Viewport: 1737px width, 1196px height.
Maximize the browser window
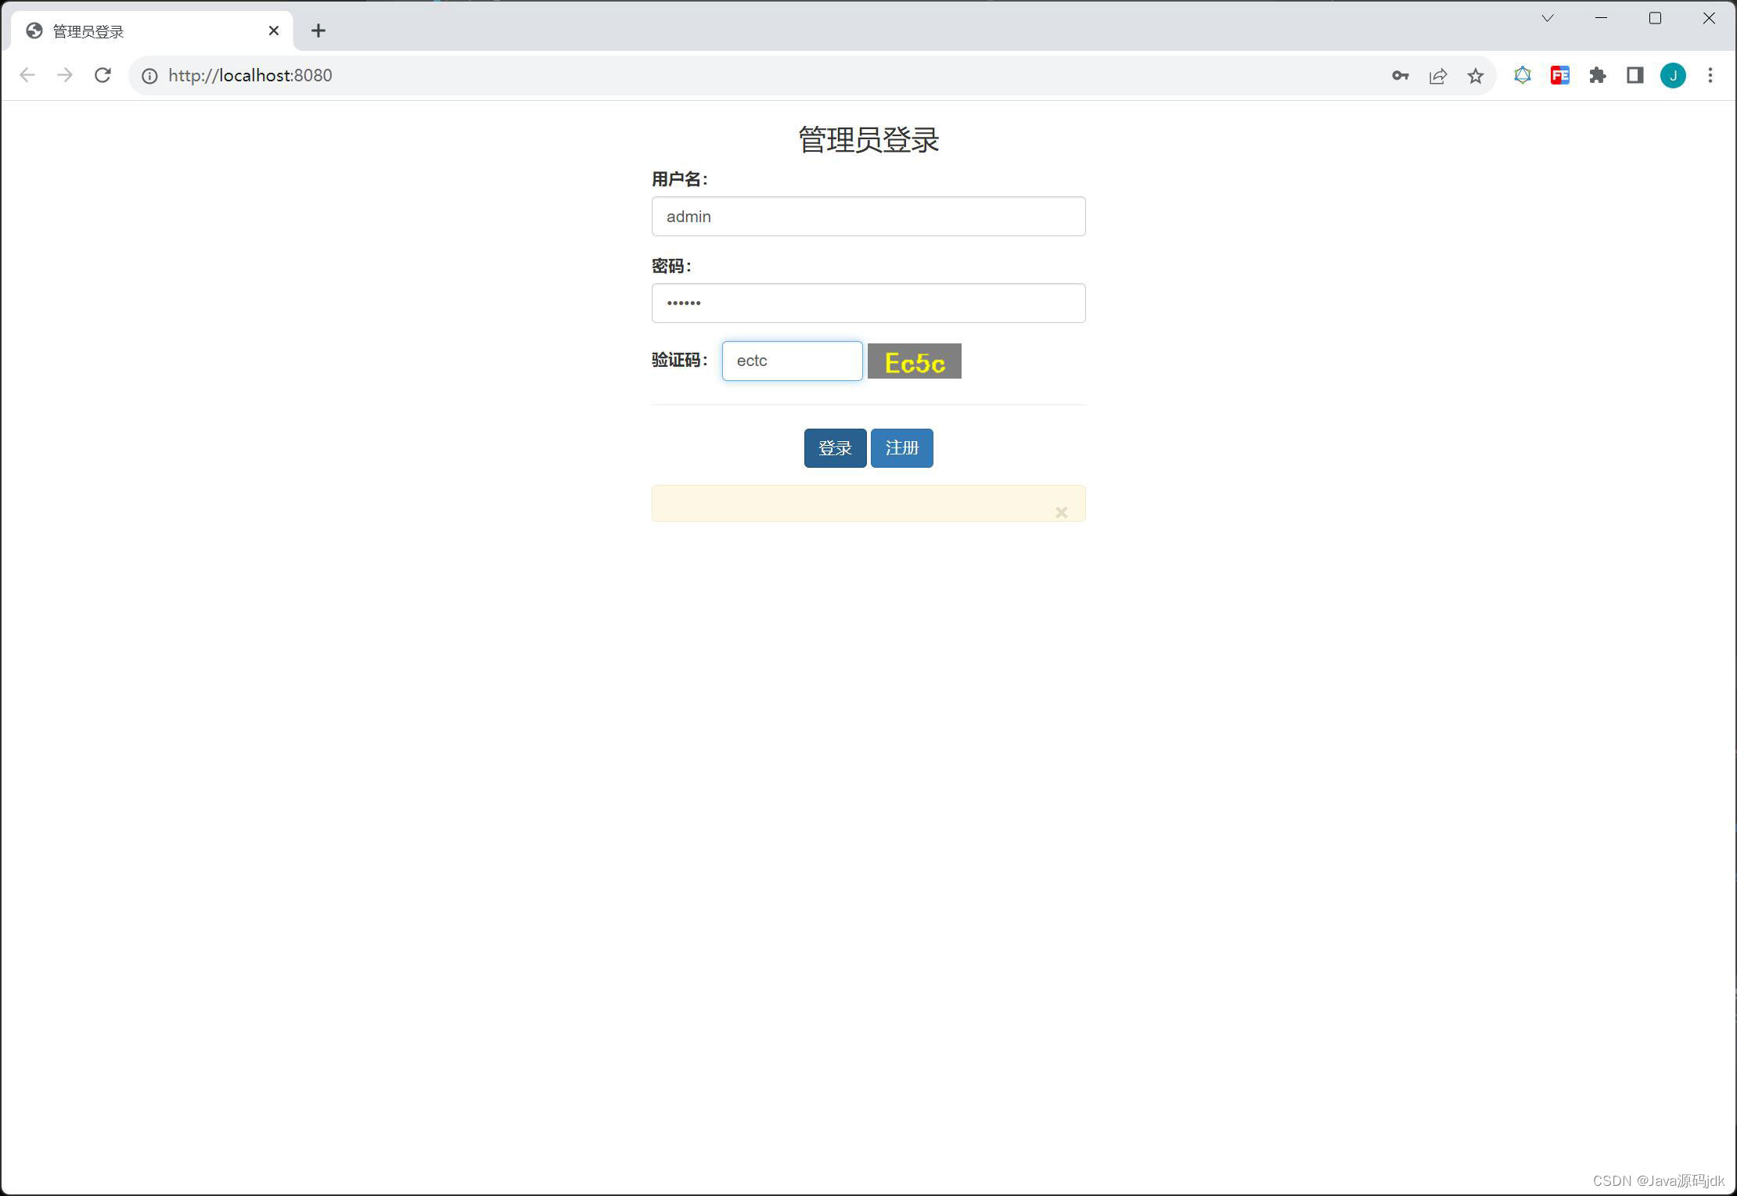[1655, 18]
